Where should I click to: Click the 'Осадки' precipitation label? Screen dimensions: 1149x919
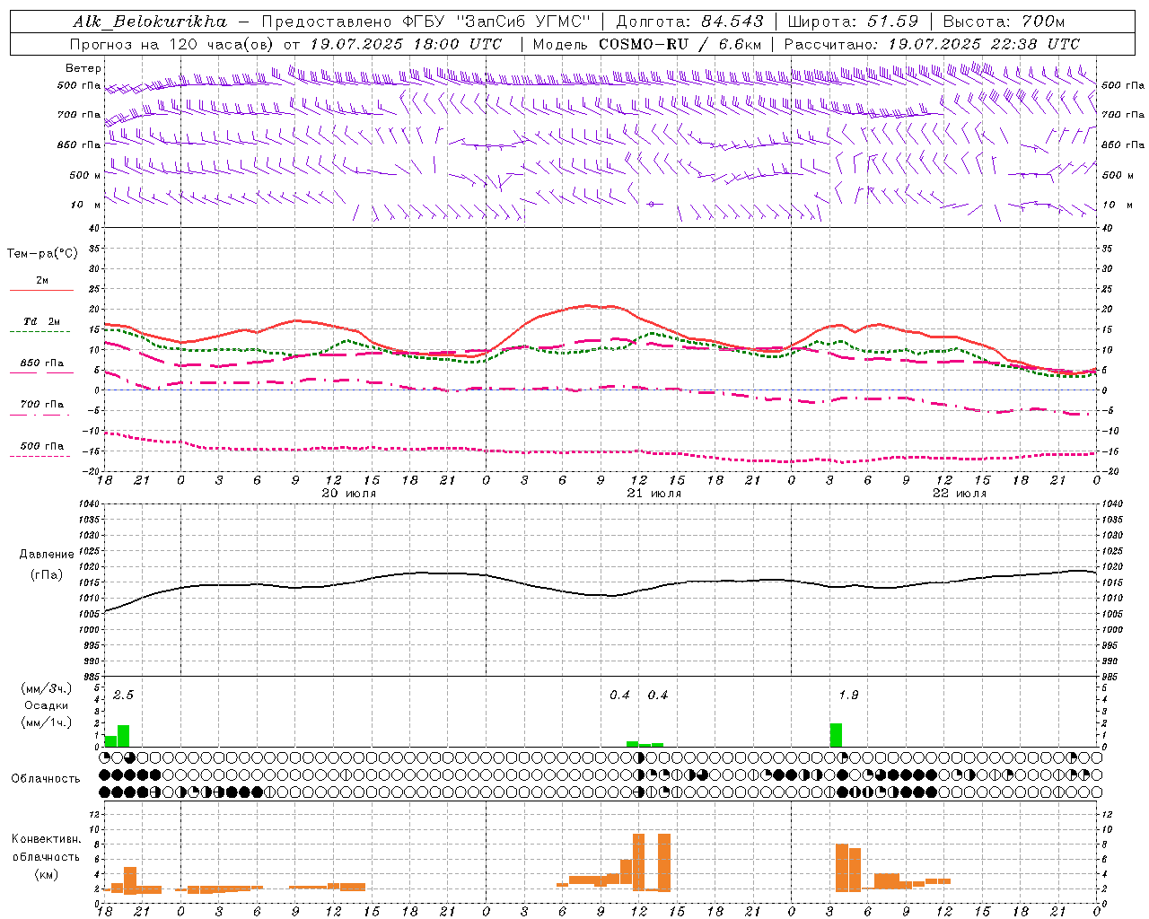point(46,705)
